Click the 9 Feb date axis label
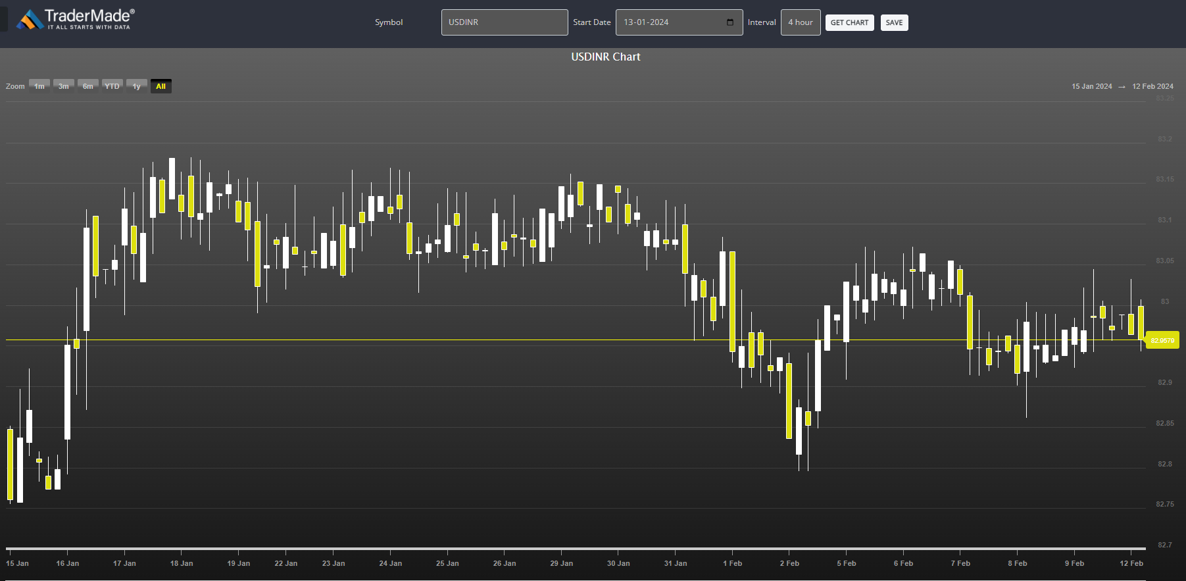This screenshot has height=581, width=1186. click(1074, 563)
